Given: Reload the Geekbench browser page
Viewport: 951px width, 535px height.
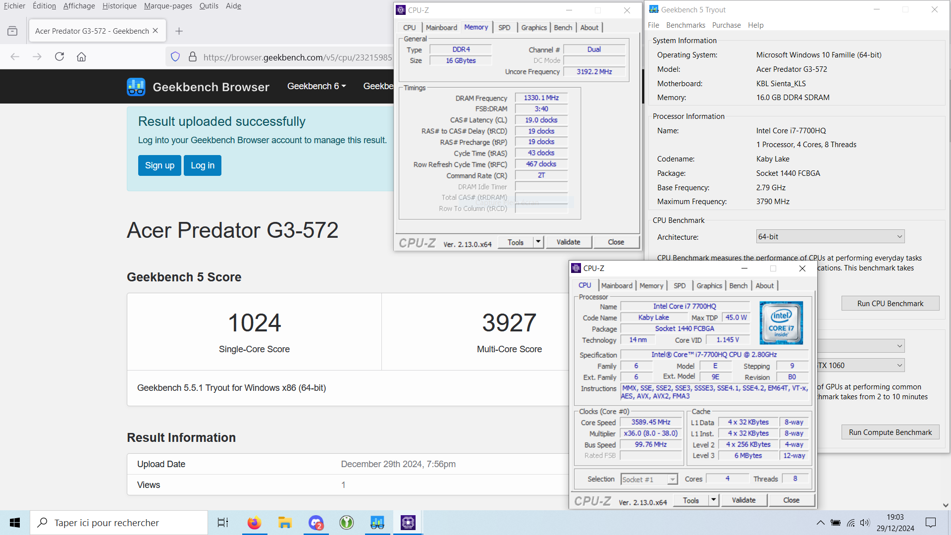Looking at the screenshot, I should (x=59, y=57).
